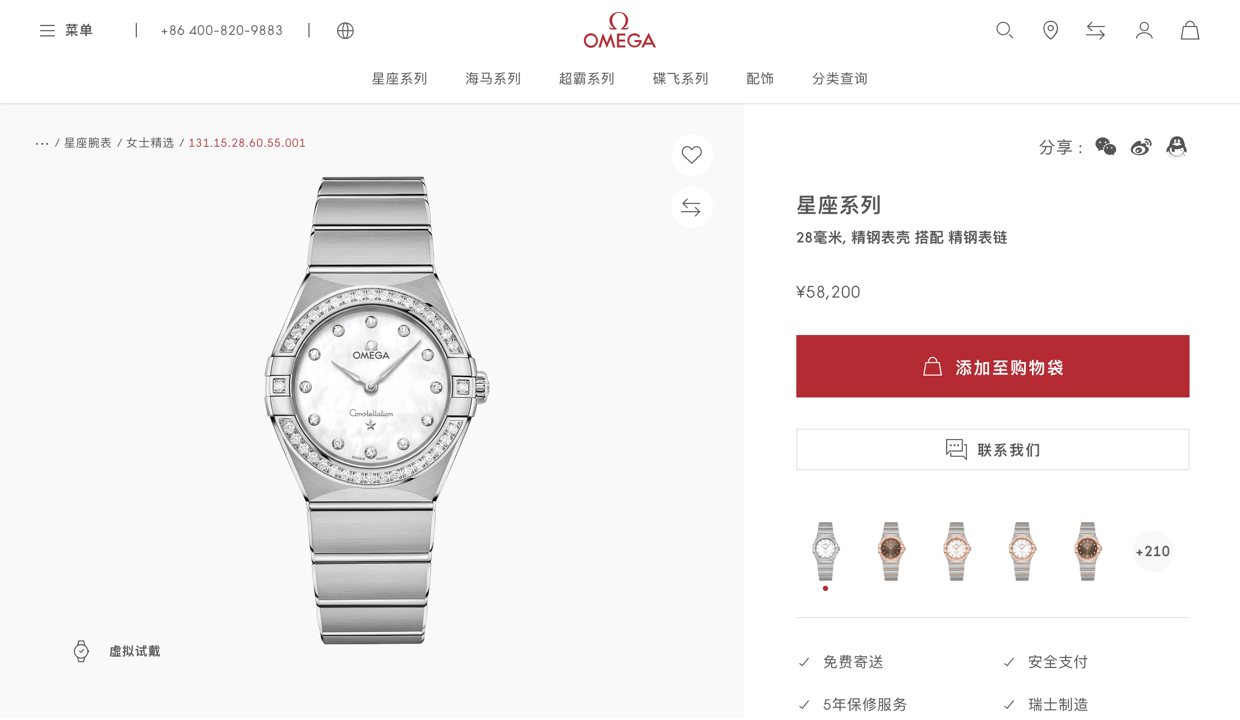The width and height of the screenshot is (1240, 720).
Task: Launch 虚拟试戴 virtual try-on
Action: pos(117,651)
